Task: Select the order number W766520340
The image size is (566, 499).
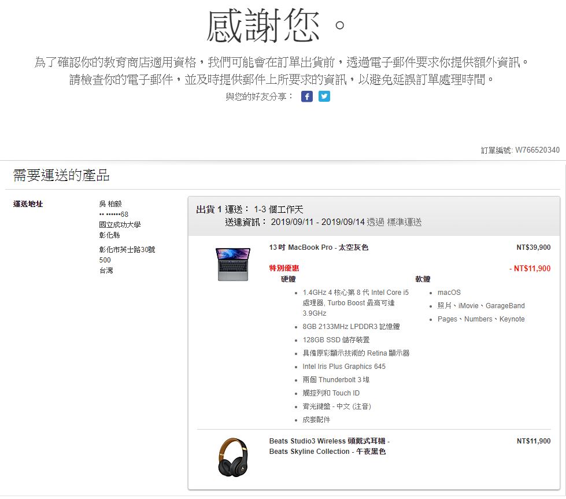Action: (x=537, y=150)
